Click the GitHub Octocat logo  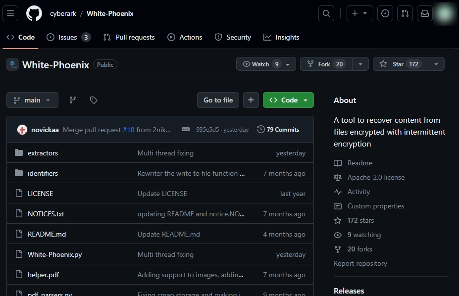pos(34,13)
